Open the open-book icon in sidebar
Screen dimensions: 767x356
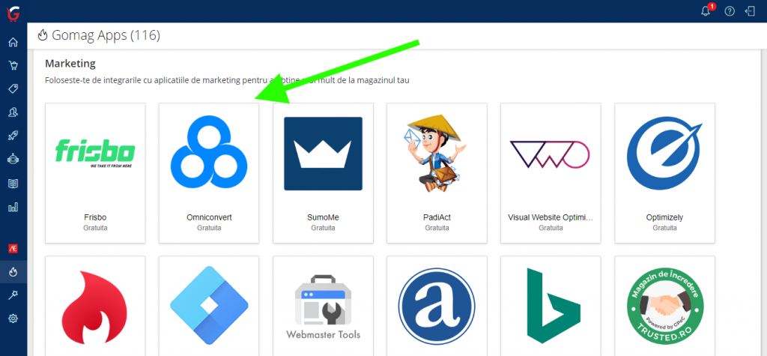(x=13, y=184)
